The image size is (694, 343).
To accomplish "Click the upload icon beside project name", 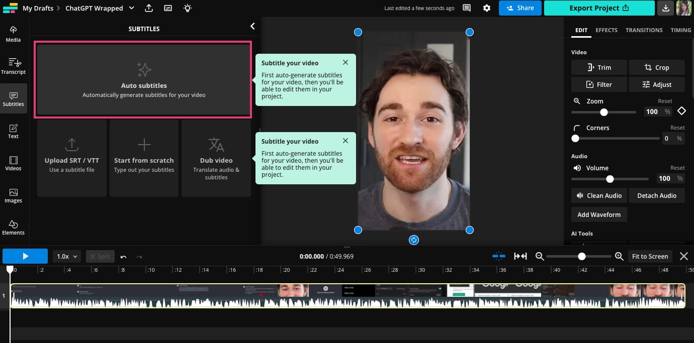I will pyautogui.click(x=149, y=8).
